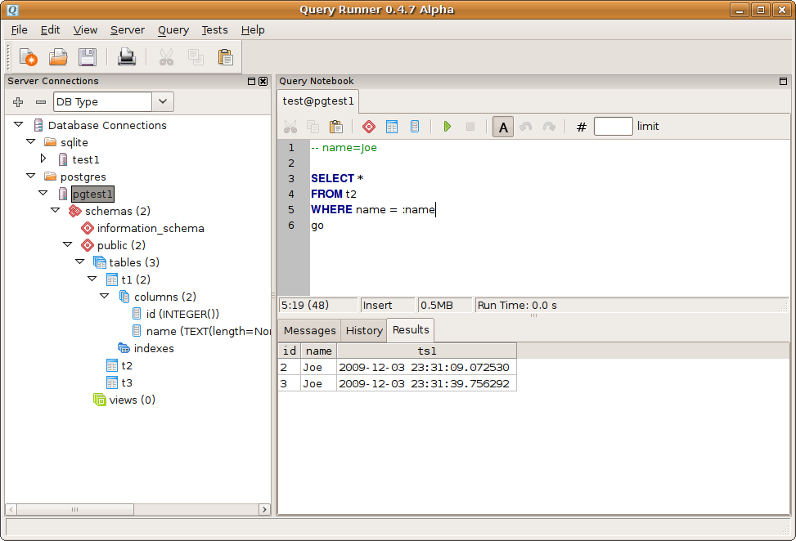The width and height of the screenshot is (796, 541).
Task: Print using the printer icon
Action: click(x=127, y=56)
